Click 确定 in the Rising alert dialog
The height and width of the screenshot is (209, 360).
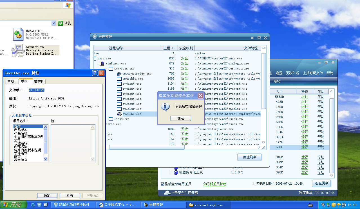(181, 118)
